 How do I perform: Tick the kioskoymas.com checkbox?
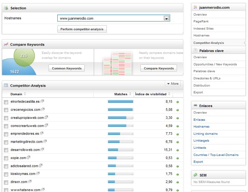click(6, 174)
